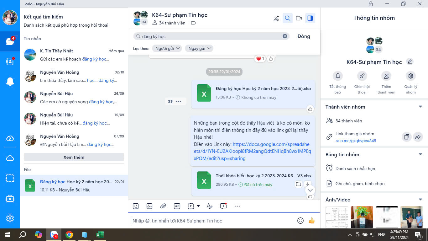Open 34 thành viên members list
Screen dimensions: 428x241
(374, 121)
